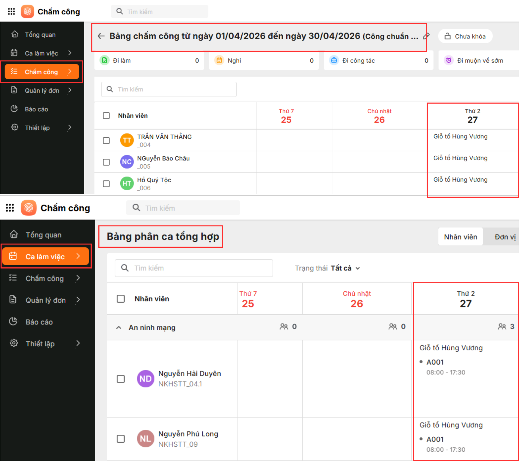Open the app grid launcher in top header
This screenshot has width=519, height=461.
[x=11, y=11]
